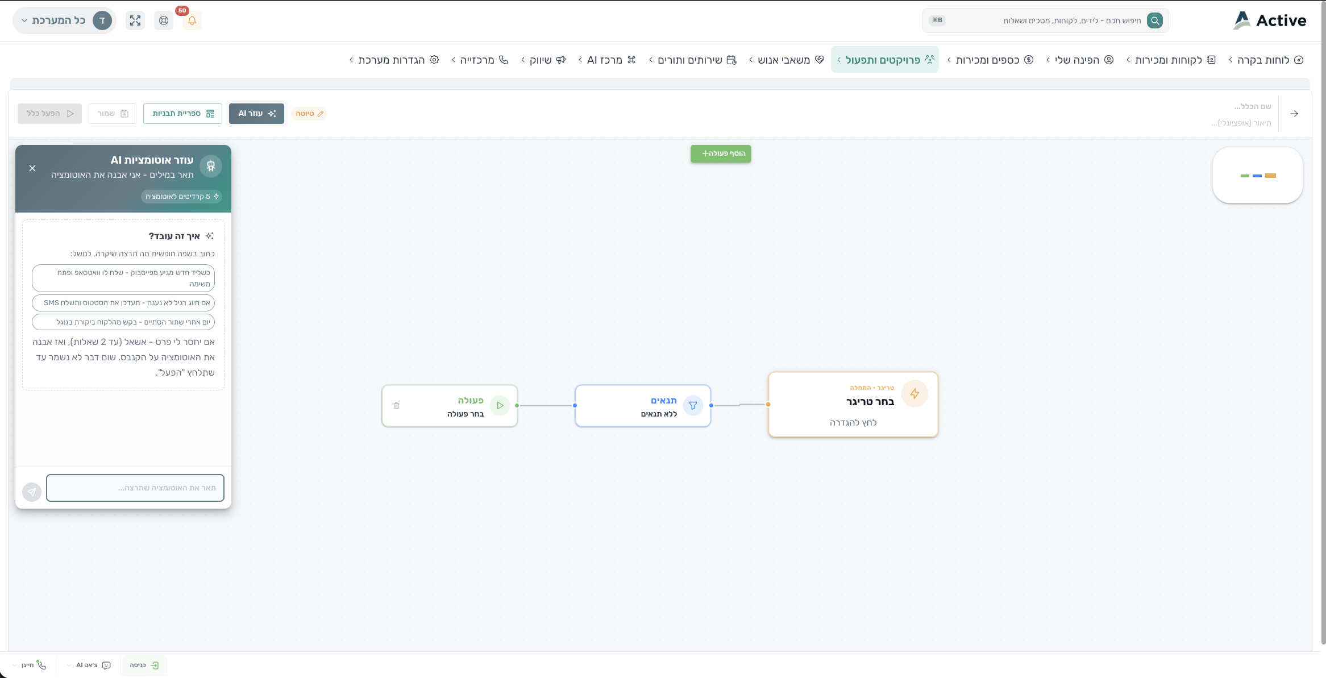Click the vertical scrollbar on right edge
The height and width of the screenshot is (678, 1326).
coord(1323,324)
